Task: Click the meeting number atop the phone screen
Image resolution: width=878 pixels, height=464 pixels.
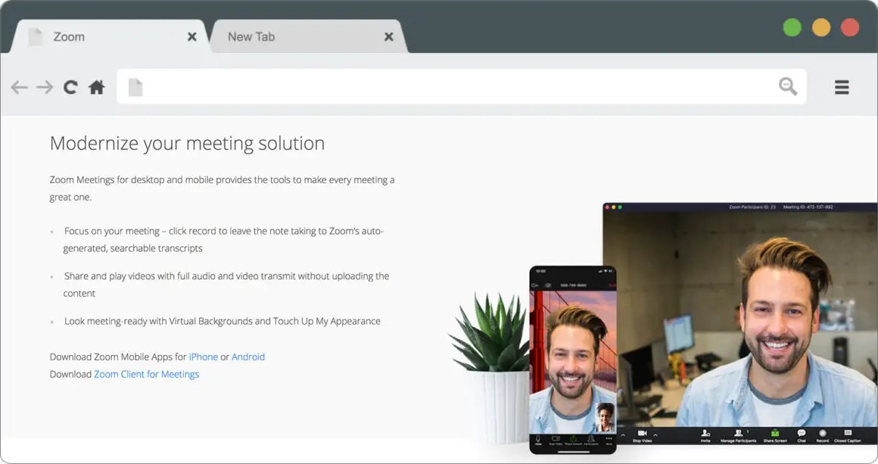Action: [x=574, y=285]
